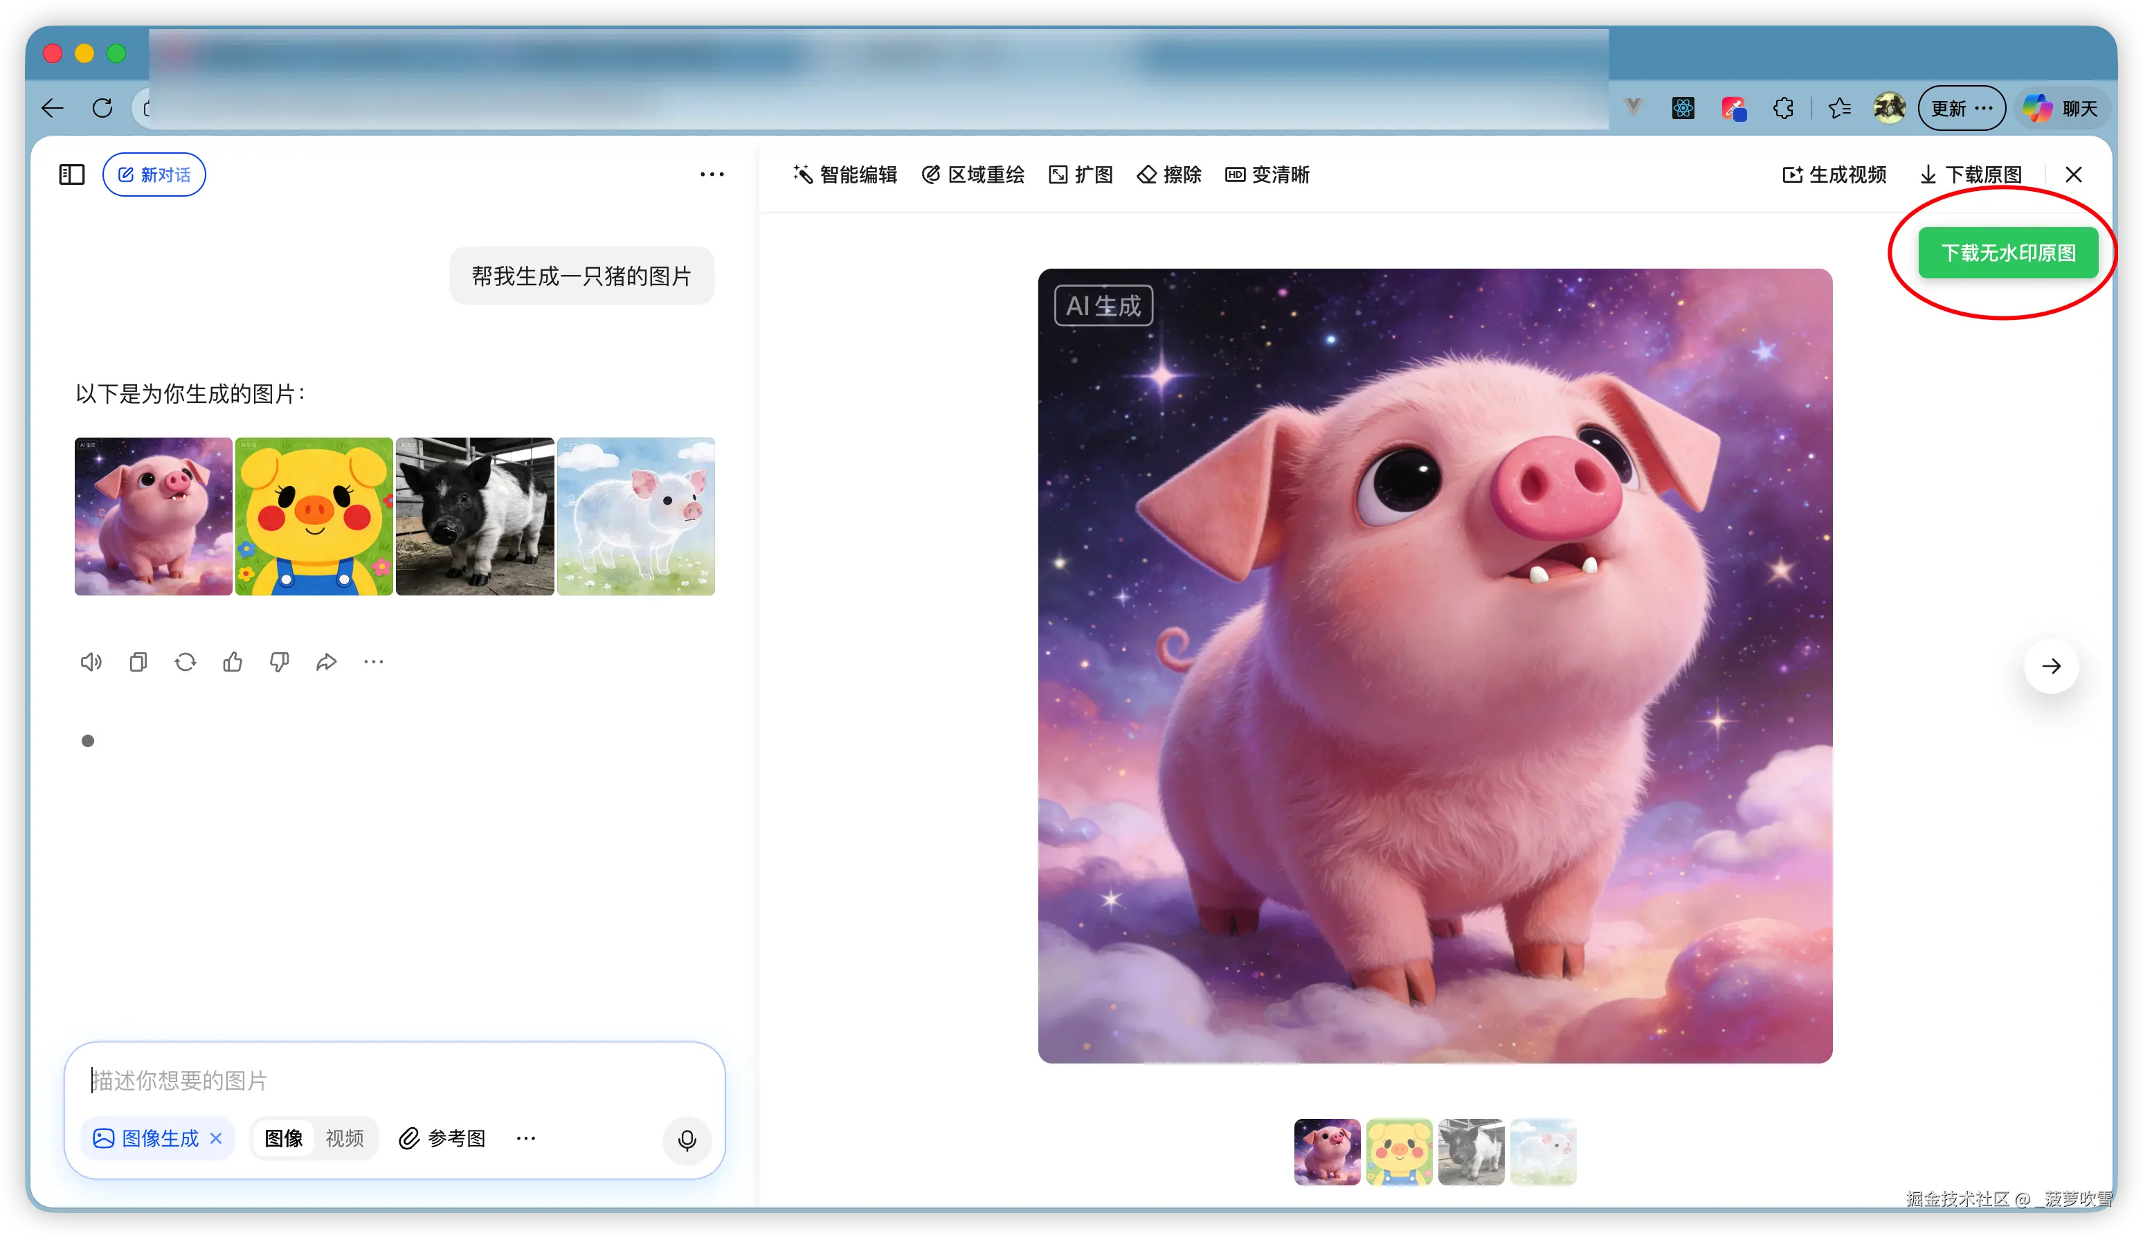Select the 扩图 image expand tool
Screen dimensions: 2143x1238
[x=1080, y=174]
